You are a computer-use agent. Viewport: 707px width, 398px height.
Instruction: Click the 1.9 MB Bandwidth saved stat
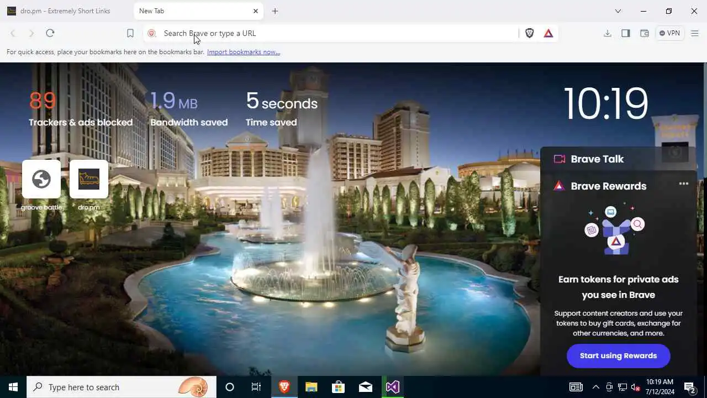[189, 109]
